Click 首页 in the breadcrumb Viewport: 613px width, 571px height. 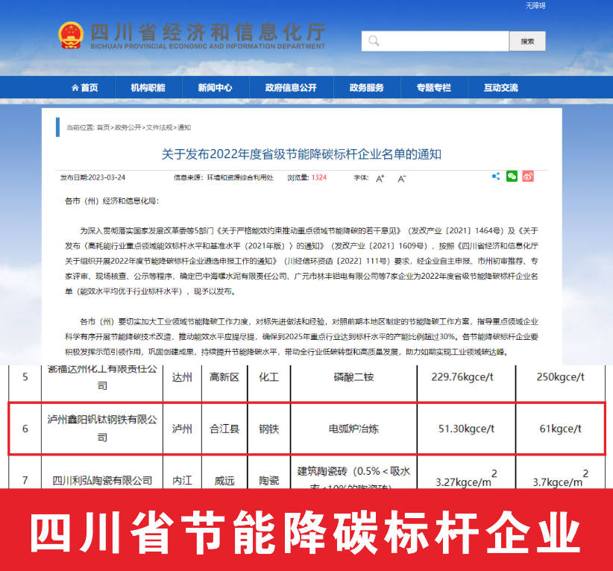[x=103, y=127]
